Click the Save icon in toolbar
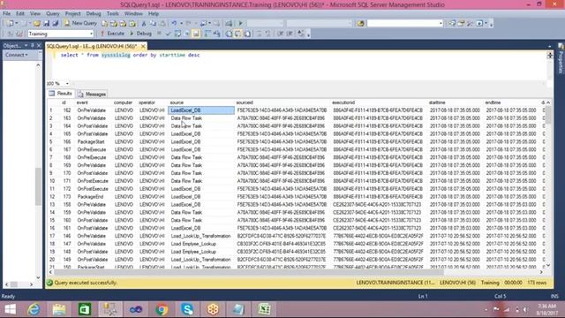 click(46, 24)
